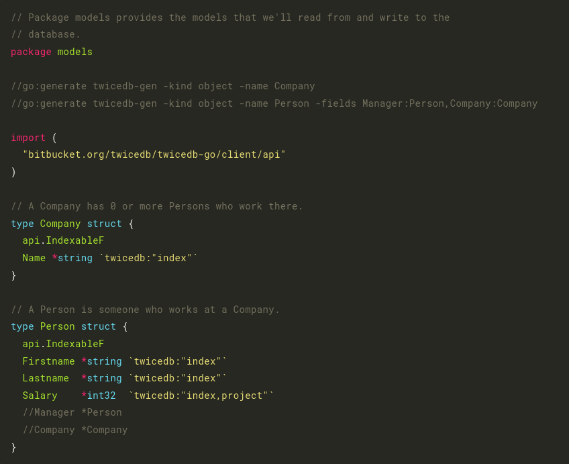Viewport: 569px width, 464px height.
Task: Click the "index,project" struct tag
Action: click(201, 396)
